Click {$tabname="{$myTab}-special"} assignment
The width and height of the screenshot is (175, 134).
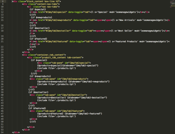point(80,66)
